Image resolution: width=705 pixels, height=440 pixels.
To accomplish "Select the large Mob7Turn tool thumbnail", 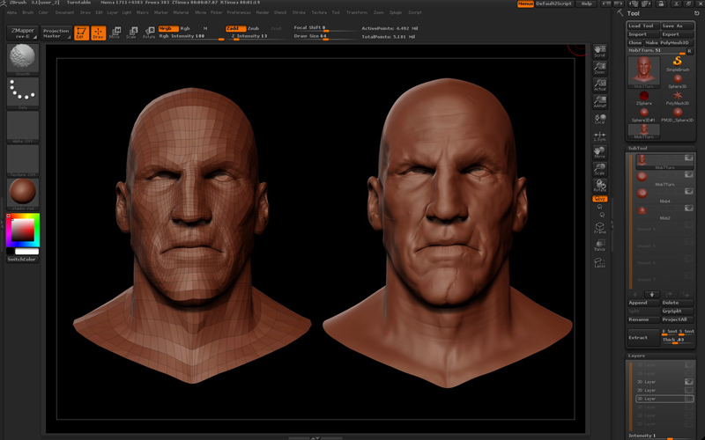I will 644,72.
